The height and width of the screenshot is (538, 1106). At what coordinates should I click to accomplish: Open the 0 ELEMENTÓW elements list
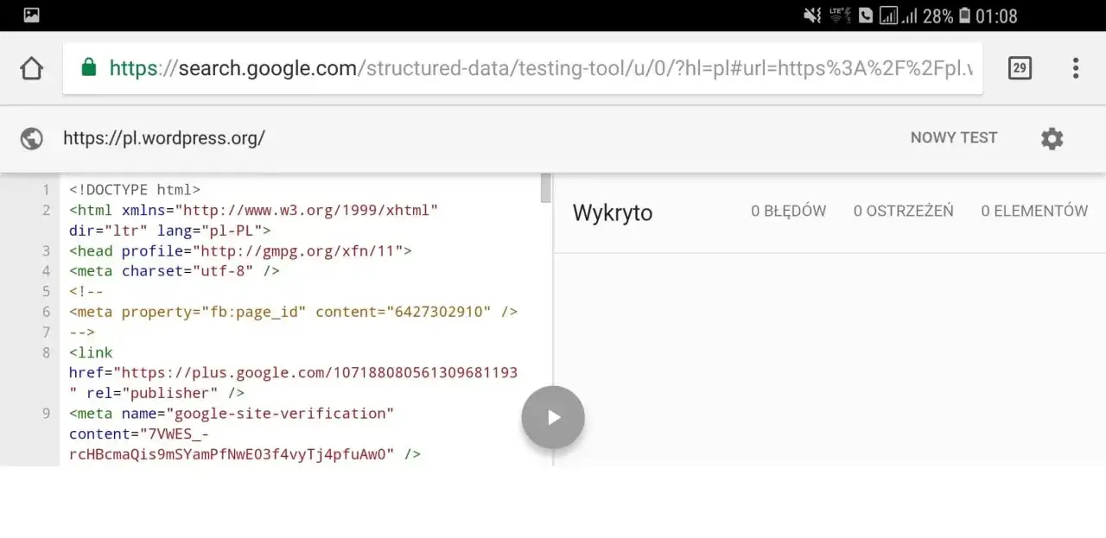1034,210
